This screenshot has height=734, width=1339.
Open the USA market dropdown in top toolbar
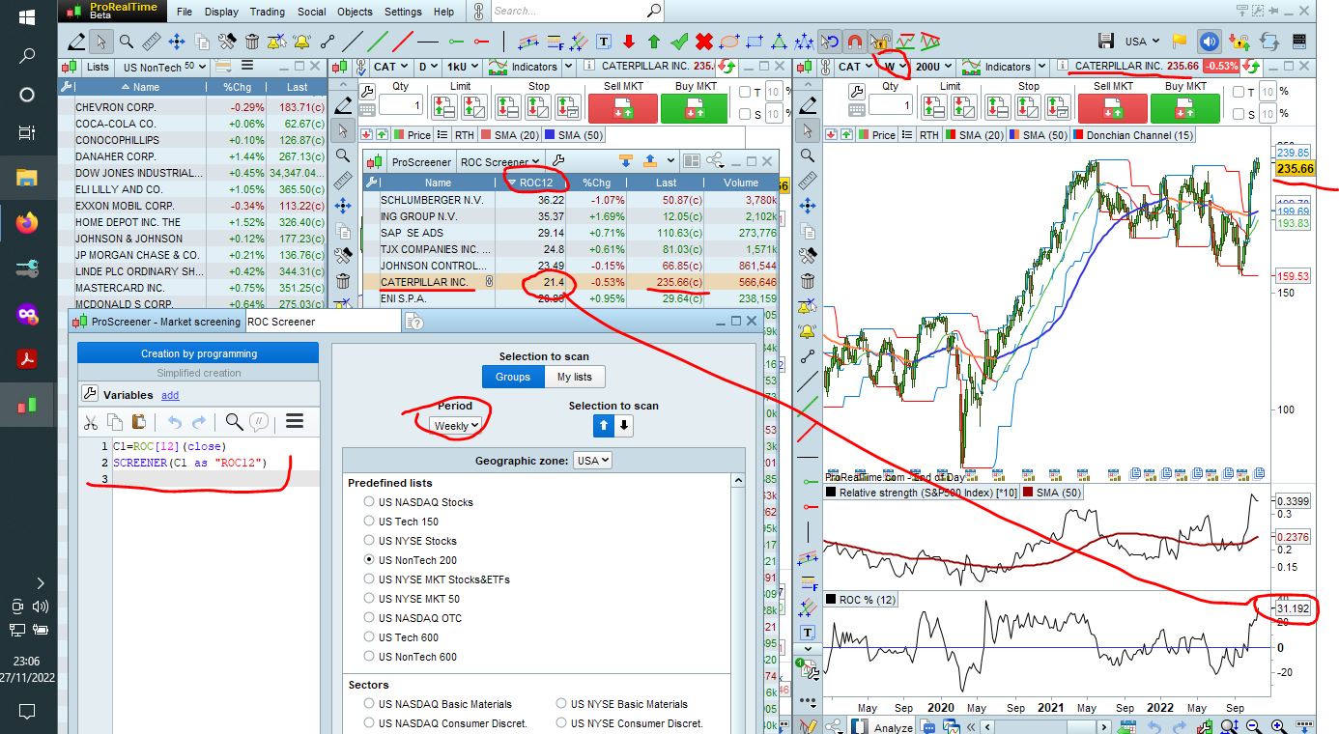[x=1143, y=42]
